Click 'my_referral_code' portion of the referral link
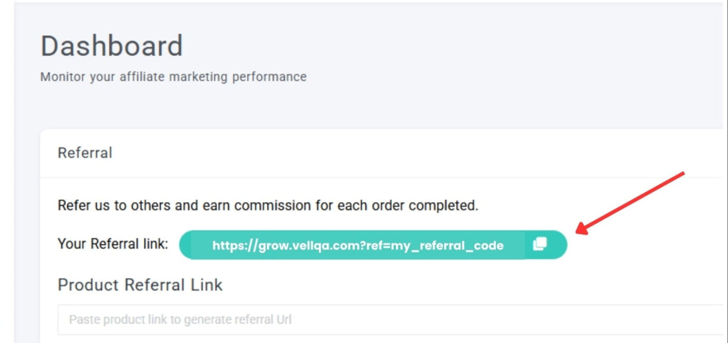The width and height of the screenshot is (728, 343). click(x=447, y=245)
